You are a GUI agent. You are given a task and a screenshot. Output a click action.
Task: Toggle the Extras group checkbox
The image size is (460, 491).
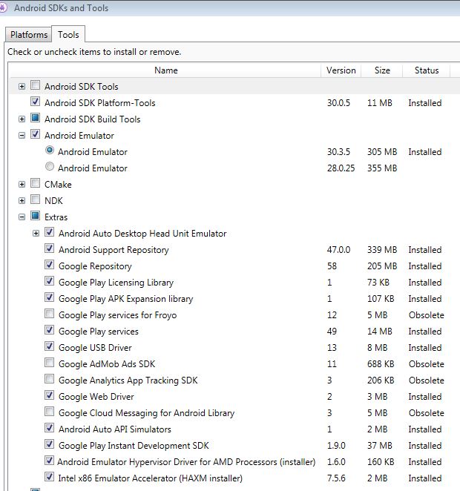click(x=35, y=215)
